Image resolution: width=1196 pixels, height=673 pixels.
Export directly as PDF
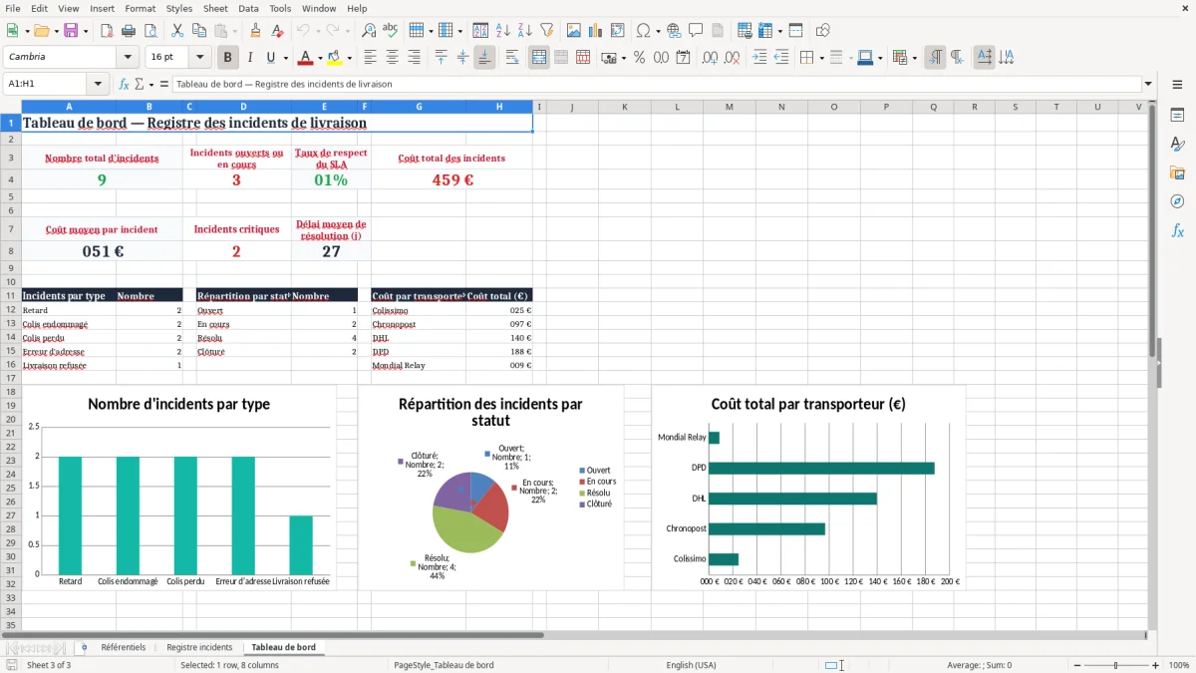point(107,31)
